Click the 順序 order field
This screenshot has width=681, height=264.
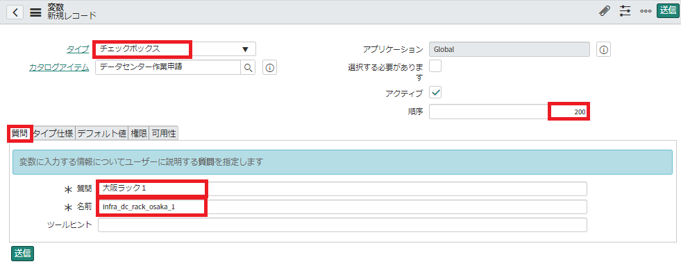(510, 112)
